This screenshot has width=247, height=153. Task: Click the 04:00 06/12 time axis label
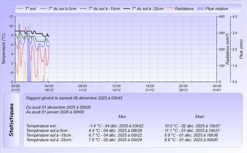coord(49,88)
